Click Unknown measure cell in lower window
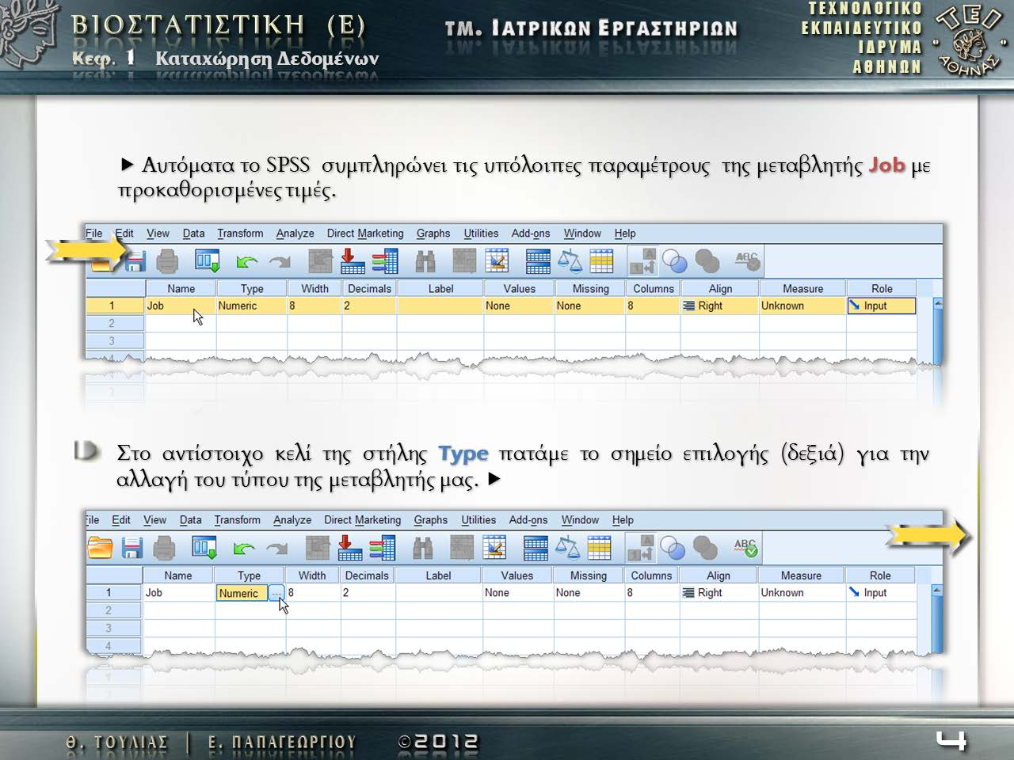 801,593
